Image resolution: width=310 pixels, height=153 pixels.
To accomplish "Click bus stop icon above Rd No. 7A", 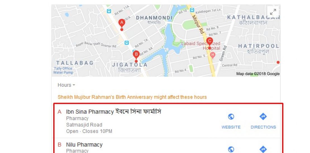I will point(127,43).
